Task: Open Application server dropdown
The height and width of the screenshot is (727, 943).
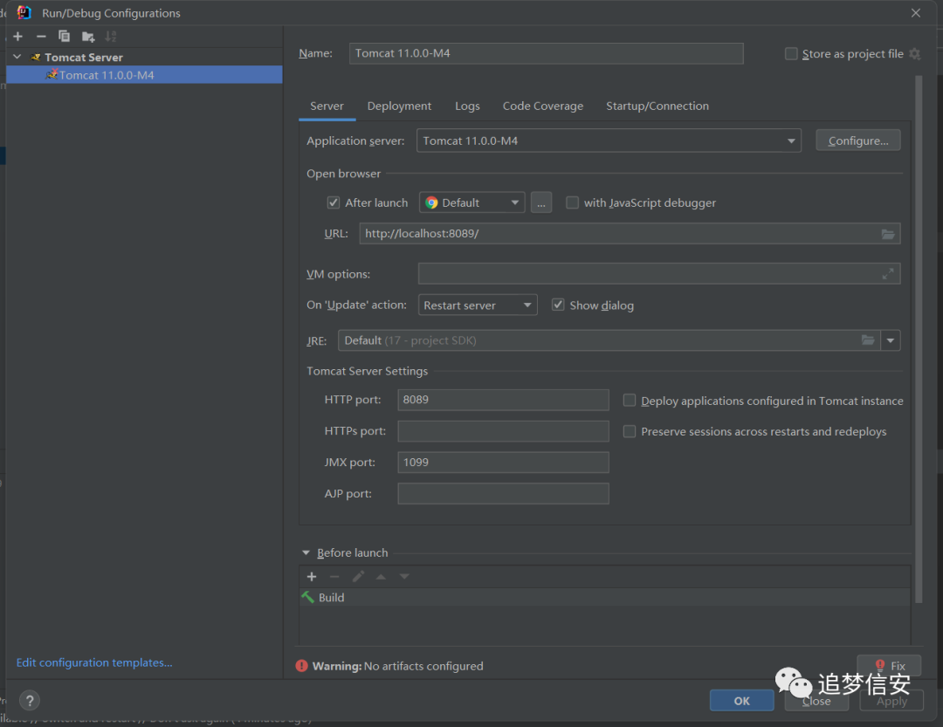Action: [x=609, y=141]
